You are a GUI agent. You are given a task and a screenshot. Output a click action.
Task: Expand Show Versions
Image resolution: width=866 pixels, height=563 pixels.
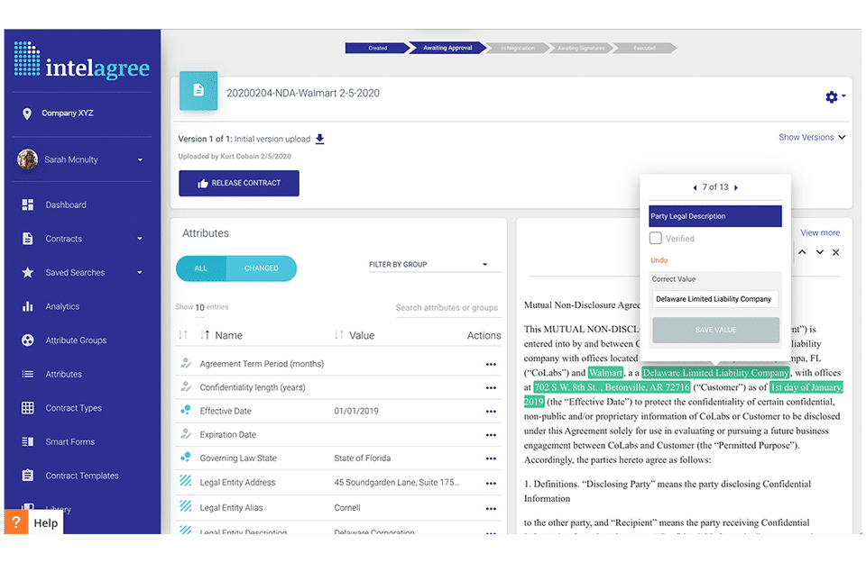pos(812,137)
